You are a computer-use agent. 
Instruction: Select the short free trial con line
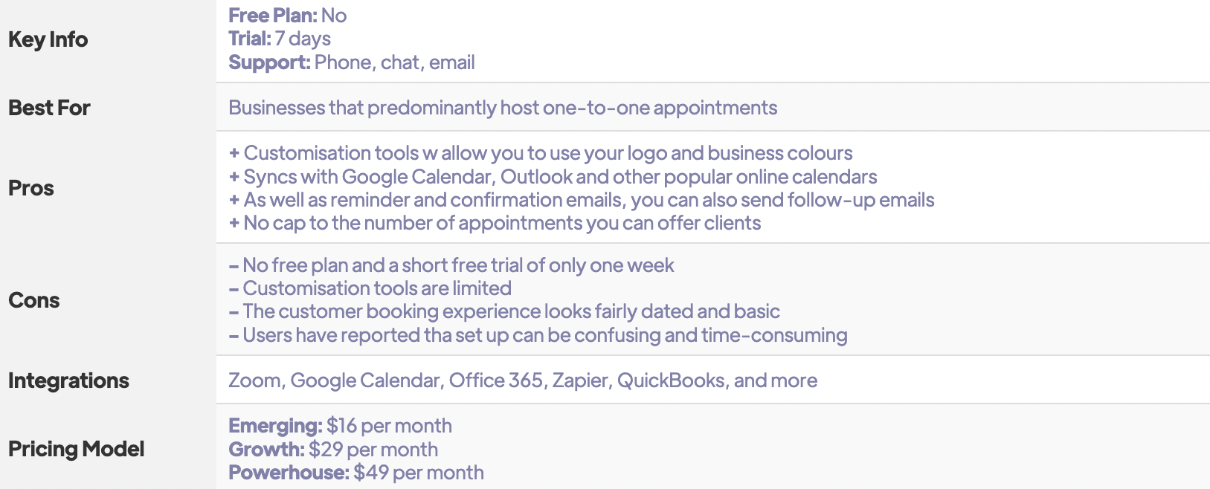coord(451,265)
